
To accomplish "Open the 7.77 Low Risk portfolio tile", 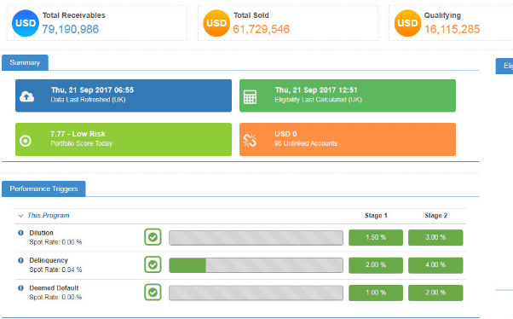I will pyautogui.click(x=124, y=140).
